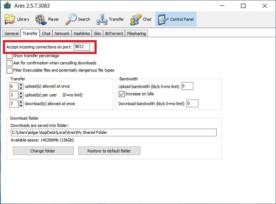Enable Filter Executable files checkbox
This screenshot has width=276, height=204.
click(x=9, y=70)
